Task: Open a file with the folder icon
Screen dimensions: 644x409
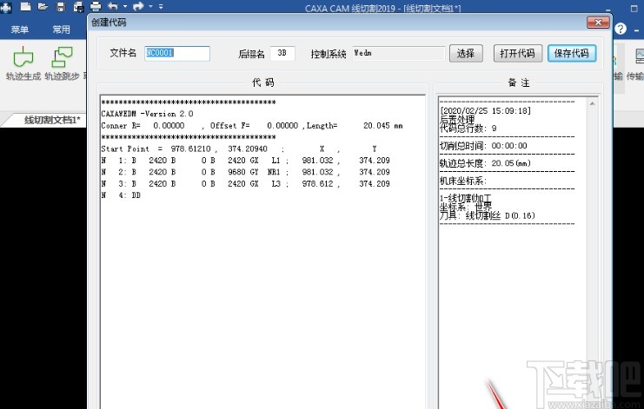Action: click(x=43, y=6)
